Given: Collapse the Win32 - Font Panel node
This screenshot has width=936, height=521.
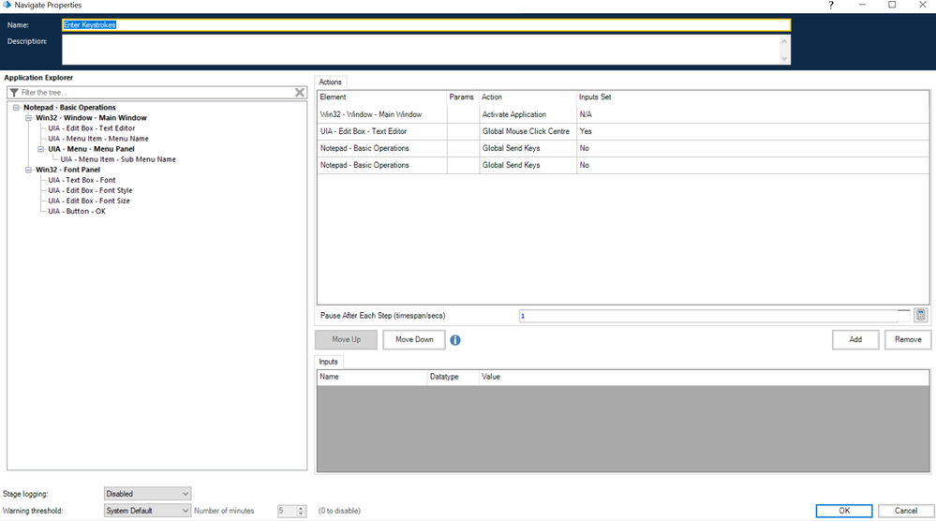Looking at the screenshot, I should coord(29,170).
